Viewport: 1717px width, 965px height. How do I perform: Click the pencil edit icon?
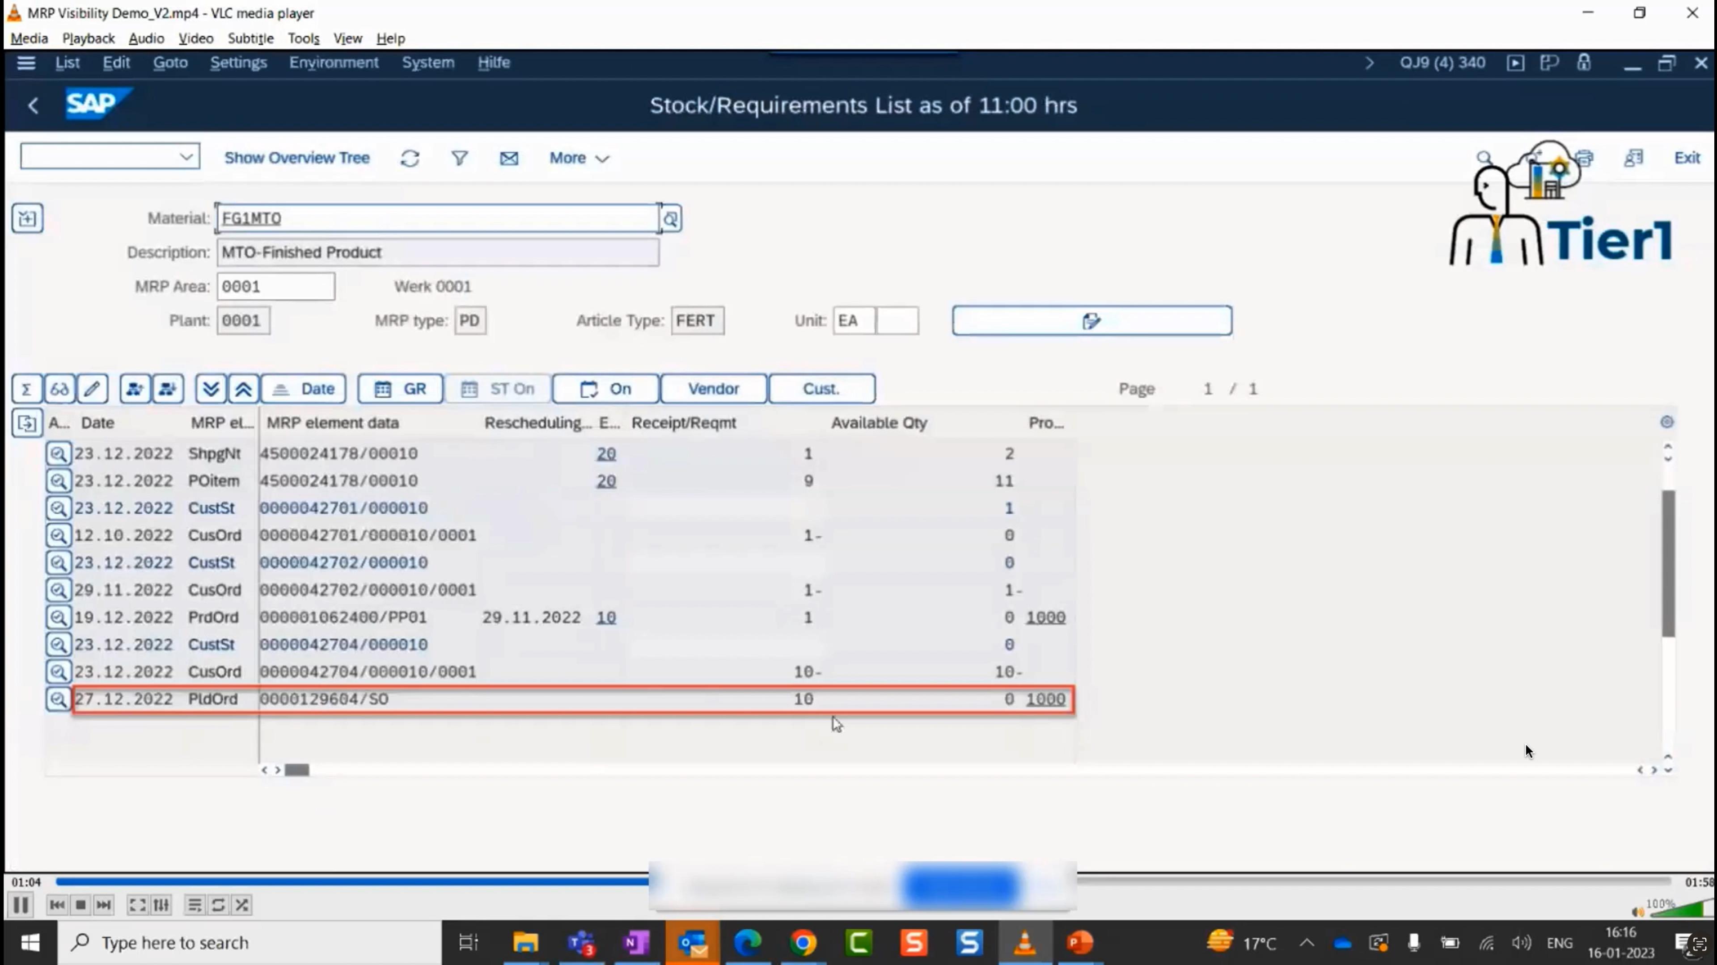[x=92, y=389]
